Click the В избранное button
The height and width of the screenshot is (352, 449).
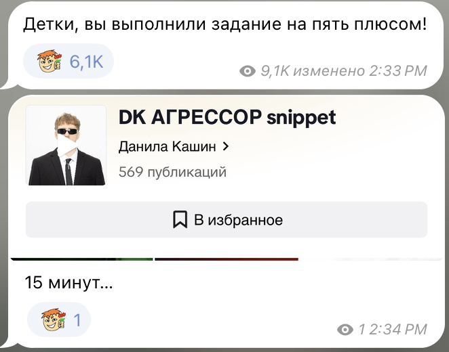click(227, 220)
